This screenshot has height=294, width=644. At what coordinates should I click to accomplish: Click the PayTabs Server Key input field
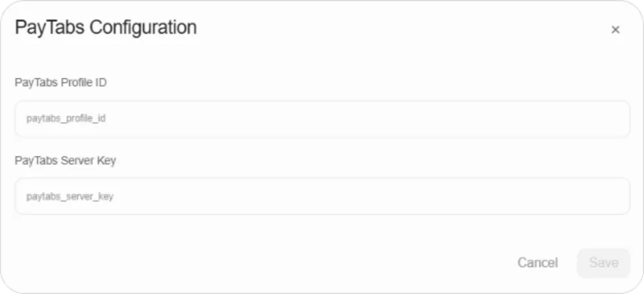point(322,196)
